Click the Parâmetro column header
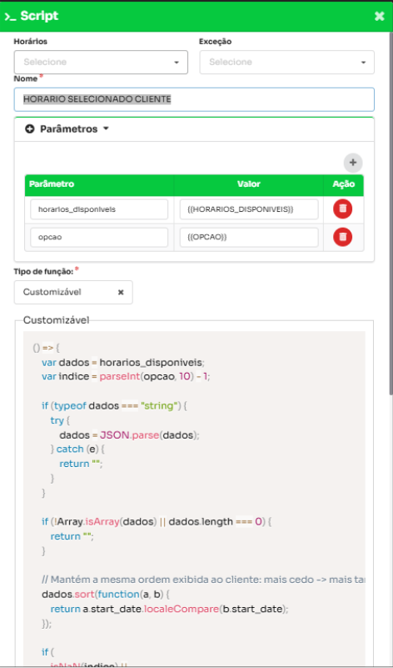 click(x=99, y=184)
